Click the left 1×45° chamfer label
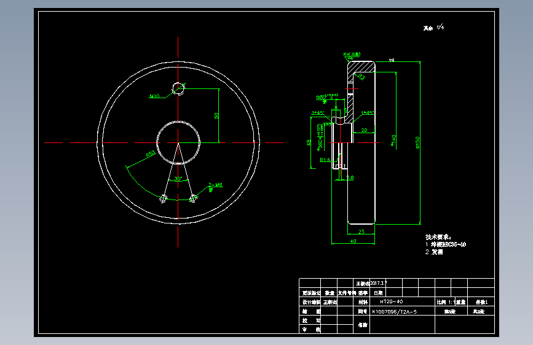The height and width of the screenshot is (345, 533). click(x=318, y=113)
